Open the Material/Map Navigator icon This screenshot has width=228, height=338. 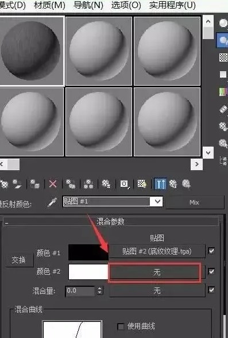pos(223,161)
